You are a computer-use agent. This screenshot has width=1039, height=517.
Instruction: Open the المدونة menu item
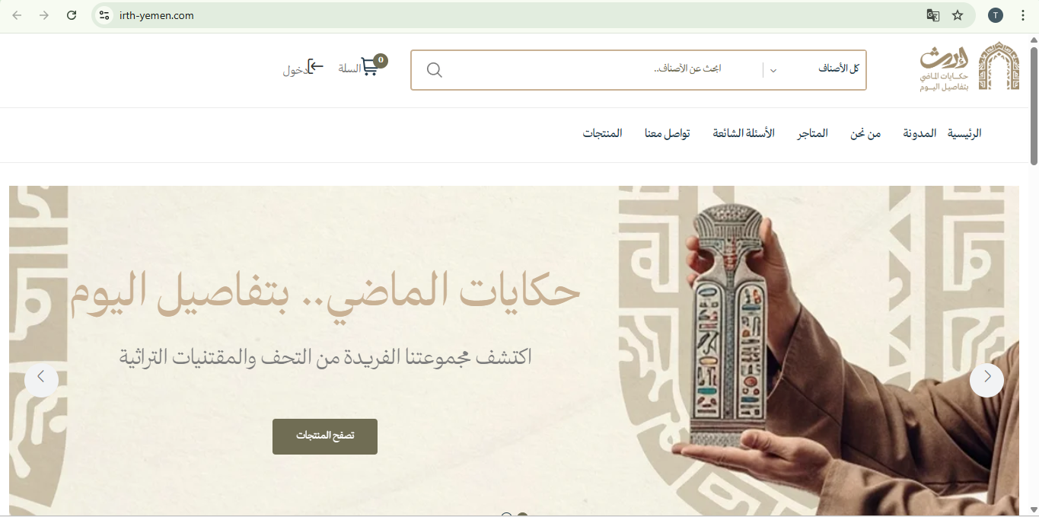[919, 133]
